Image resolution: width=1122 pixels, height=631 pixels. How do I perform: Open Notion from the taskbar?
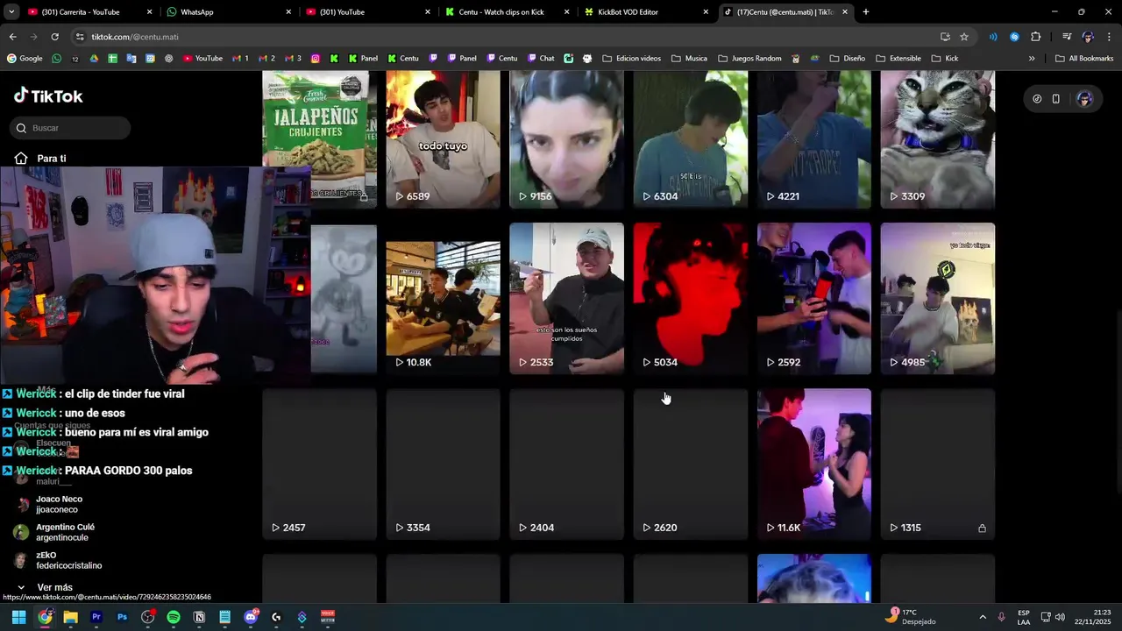[199, 617]
